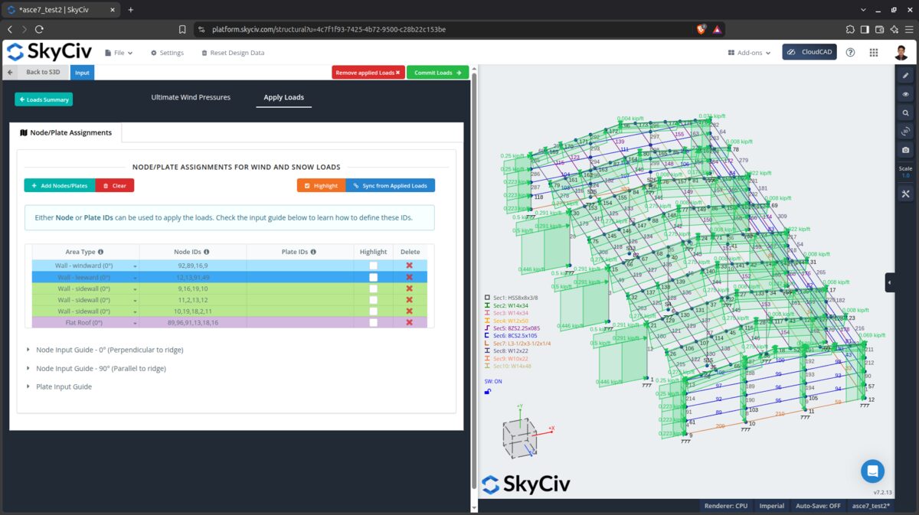The width and height of the screenshot is (919, 515).
Task: Open the help question mark icon
Action: click(x=850, y=53)
